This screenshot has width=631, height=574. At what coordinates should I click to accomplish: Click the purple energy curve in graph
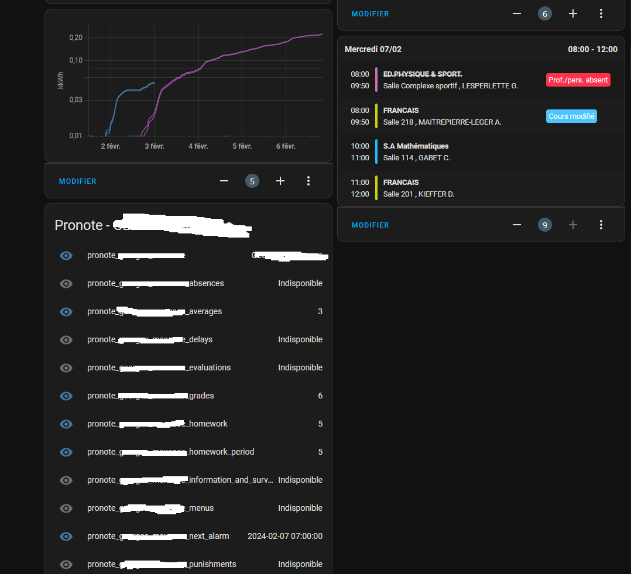241,52
